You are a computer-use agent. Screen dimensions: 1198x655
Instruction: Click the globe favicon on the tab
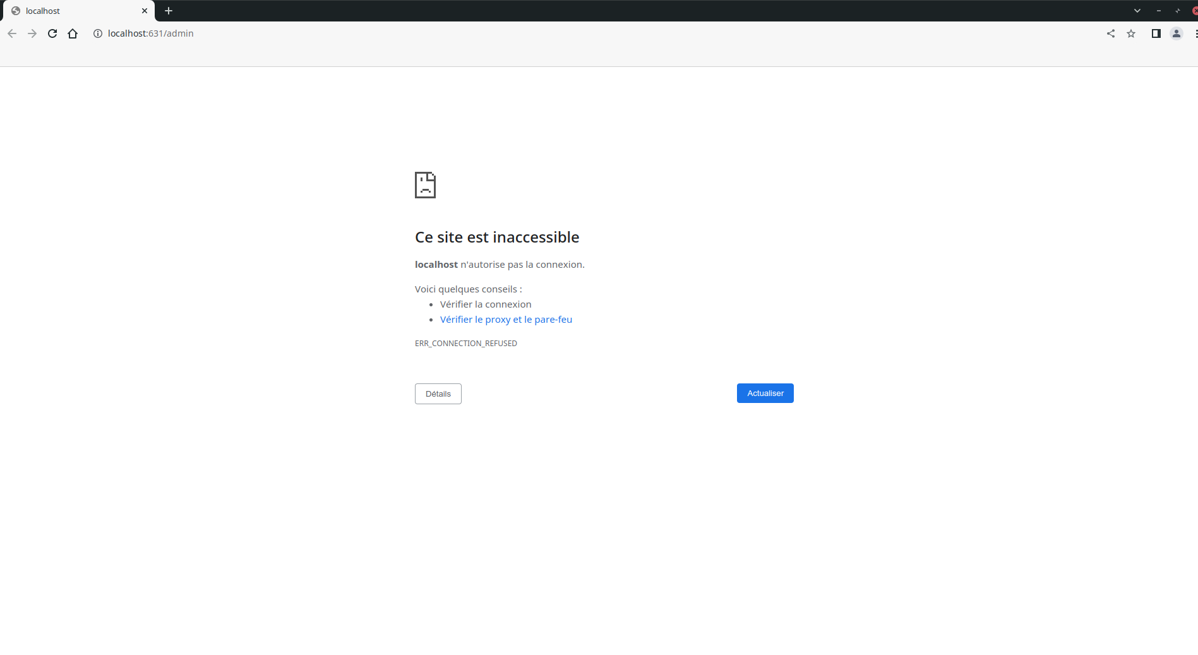coord(16,11)
